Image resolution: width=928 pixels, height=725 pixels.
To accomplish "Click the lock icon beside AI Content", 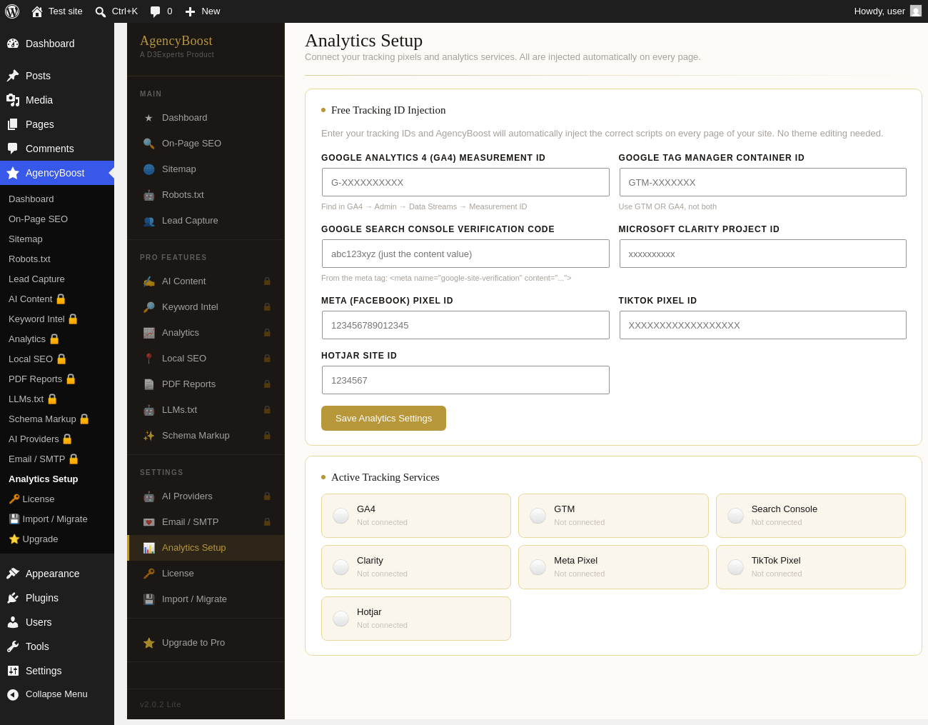I will (267, 281).
